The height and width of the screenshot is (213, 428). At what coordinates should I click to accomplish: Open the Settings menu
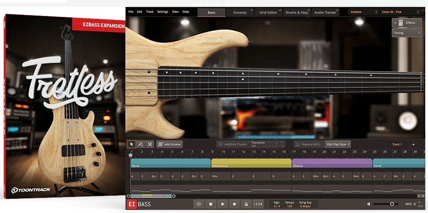pos(162,12)
